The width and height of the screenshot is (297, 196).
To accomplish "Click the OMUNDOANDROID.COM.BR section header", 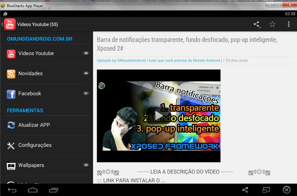I will click(x=40, y=39).
